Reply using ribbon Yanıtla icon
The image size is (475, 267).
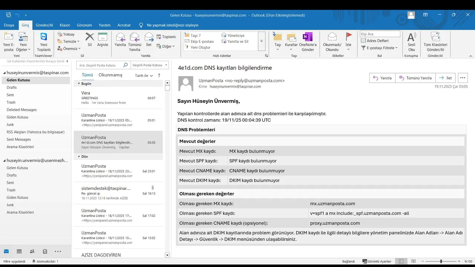click(120, 40)
